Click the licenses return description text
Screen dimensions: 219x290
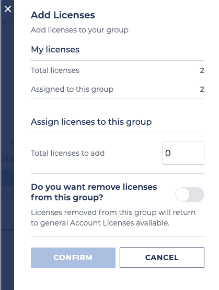tap(113, 218)
